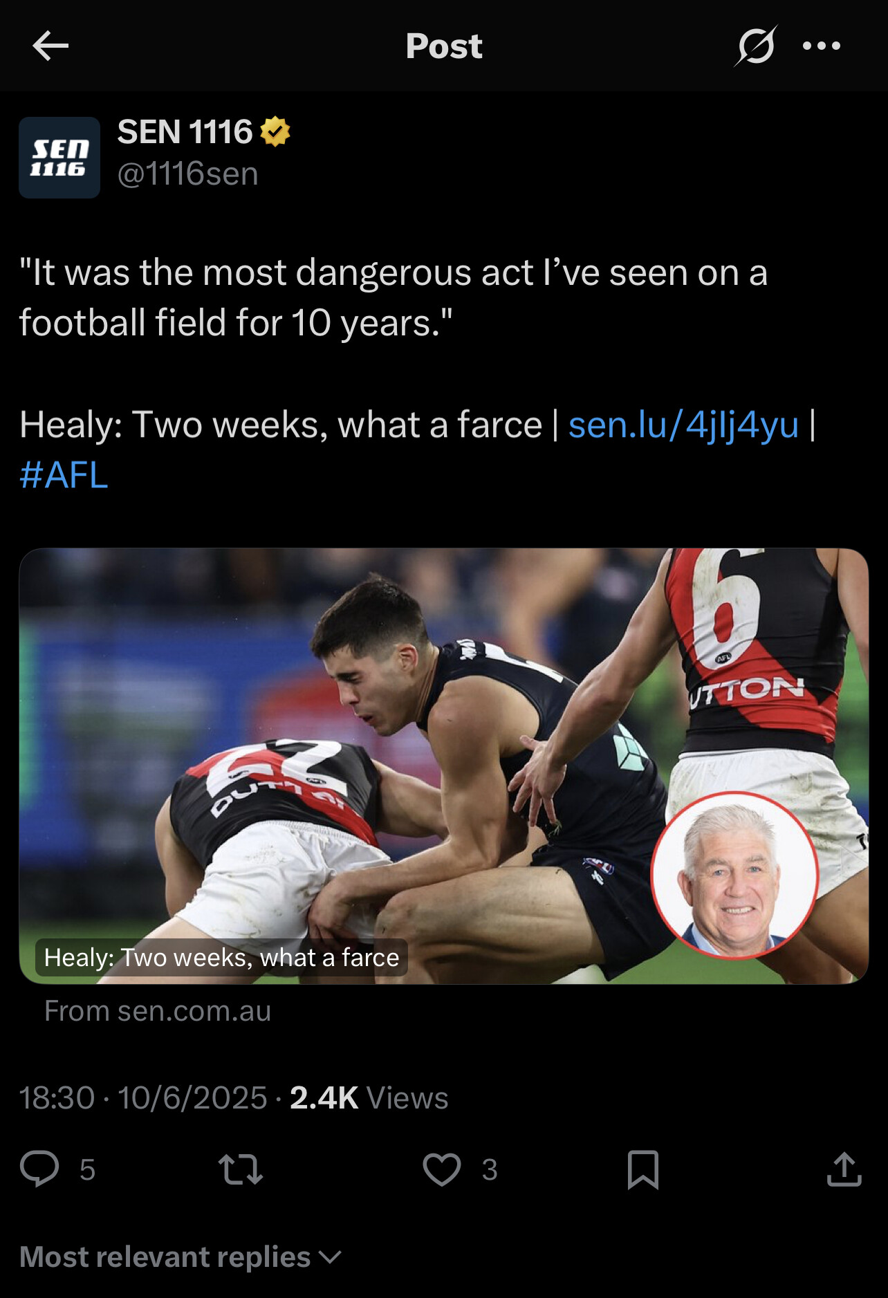Viewport: 888px width, 1298px height.
Task: Bookmark this post
Action: point(642,1169)
